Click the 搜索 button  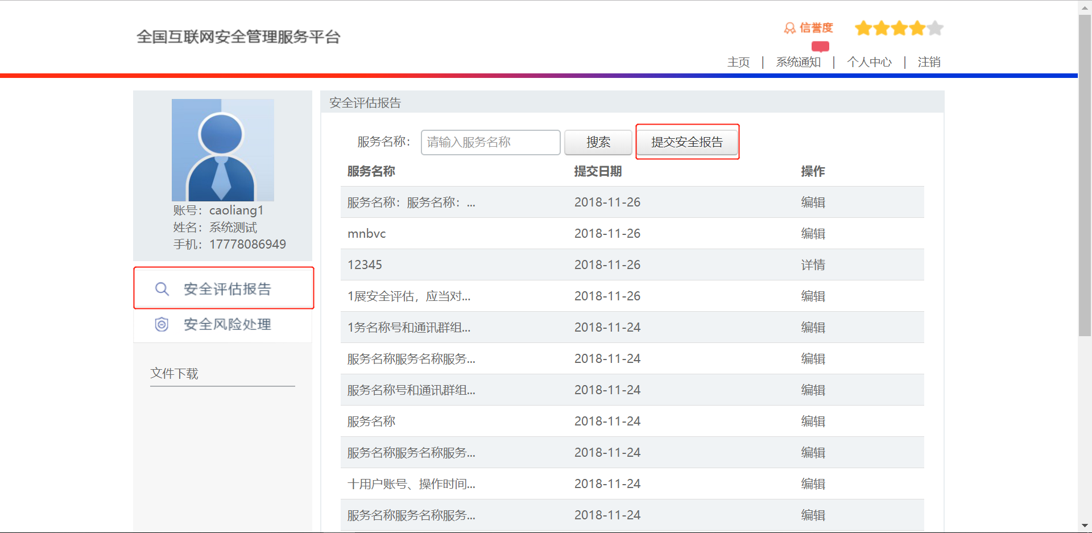(598, 142)
